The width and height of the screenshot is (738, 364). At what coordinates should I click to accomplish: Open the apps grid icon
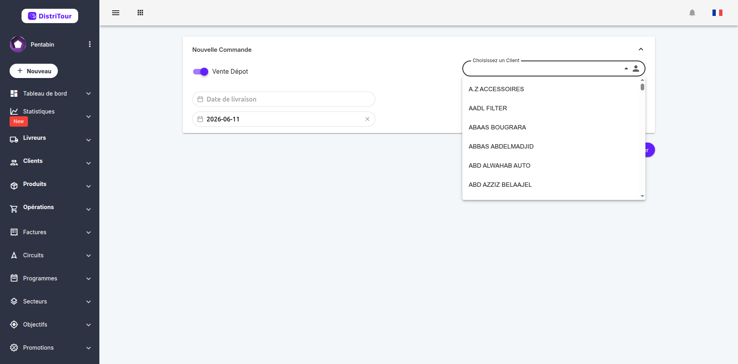(x=140, y=13)
